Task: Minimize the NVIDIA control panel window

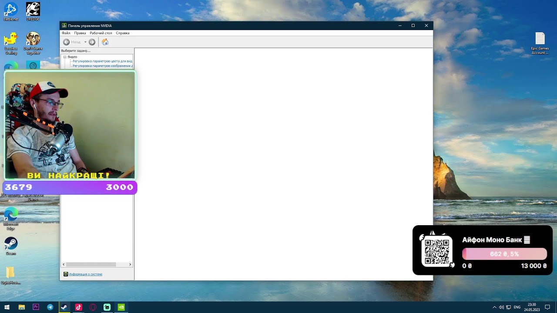Action: click(x=400, y=26)
